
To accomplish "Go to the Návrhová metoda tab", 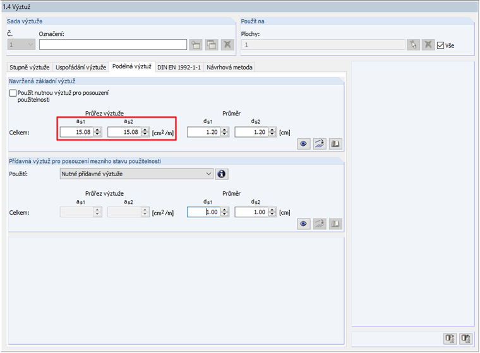I will click(x=229, y=68).
